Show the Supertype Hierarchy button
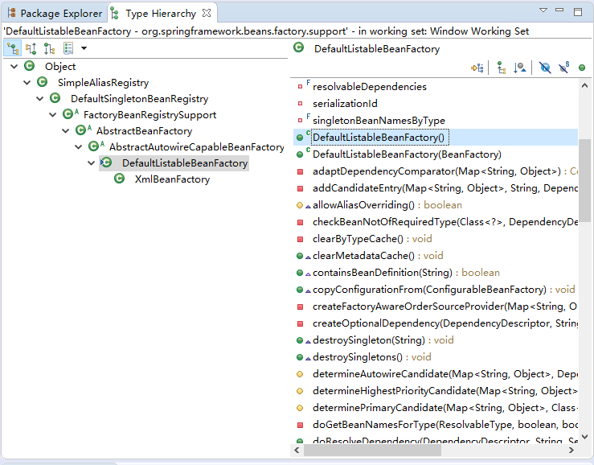The image size is (594, 465). (x=31, y=48)
